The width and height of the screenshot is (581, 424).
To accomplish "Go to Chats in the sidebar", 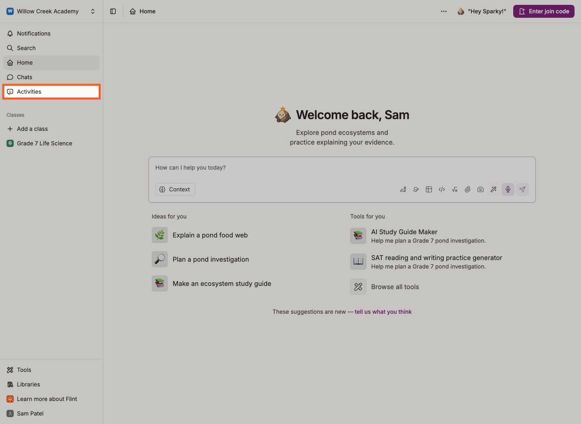I will click(51, 77).
